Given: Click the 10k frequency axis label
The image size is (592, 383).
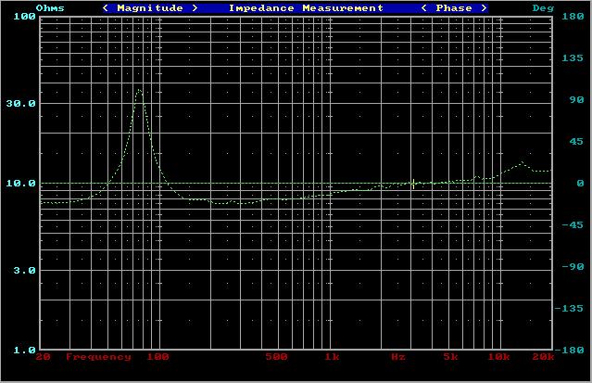Looking at the screenshot, I should [x=498, y=357].
